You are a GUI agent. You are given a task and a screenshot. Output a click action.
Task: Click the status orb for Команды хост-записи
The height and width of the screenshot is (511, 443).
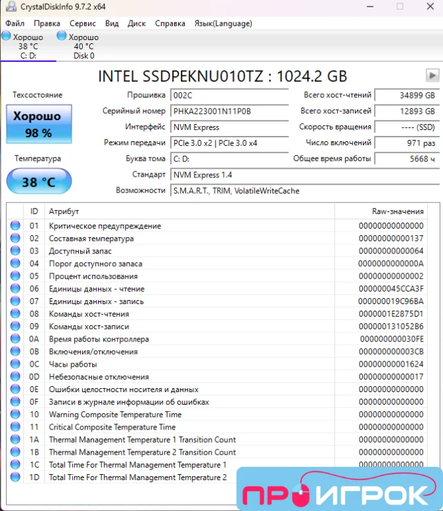15,326
